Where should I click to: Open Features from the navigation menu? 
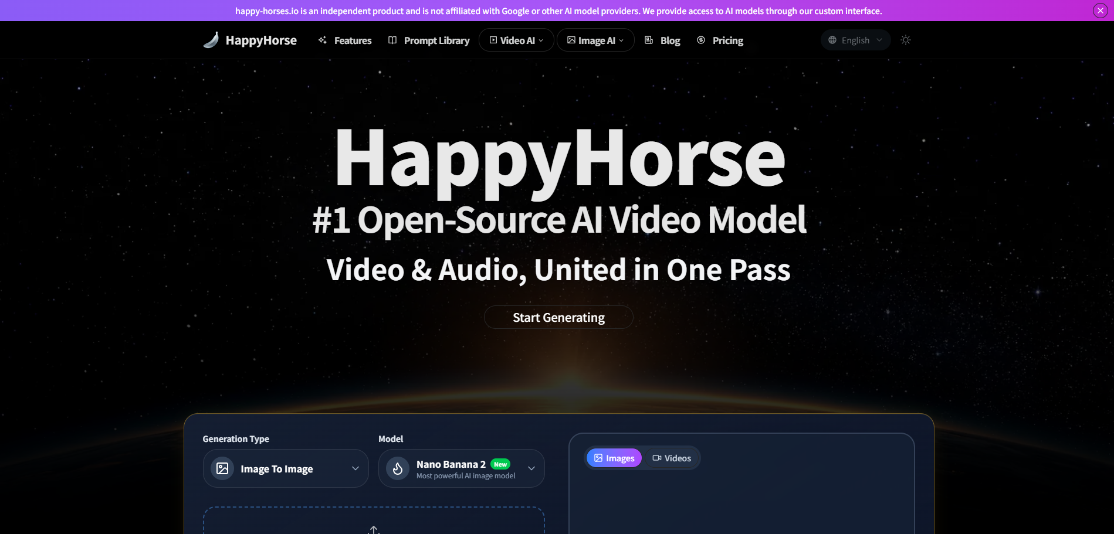coord(352,40)
